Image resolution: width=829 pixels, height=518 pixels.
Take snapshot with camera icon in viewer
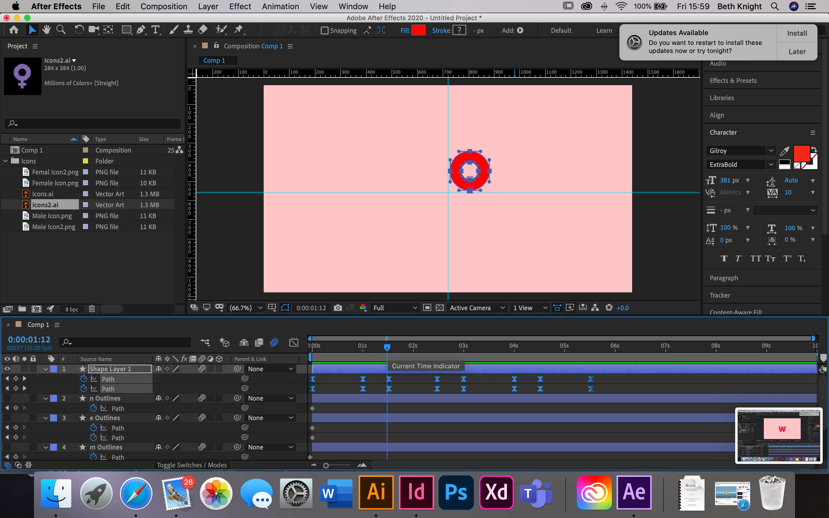(338, 308)
